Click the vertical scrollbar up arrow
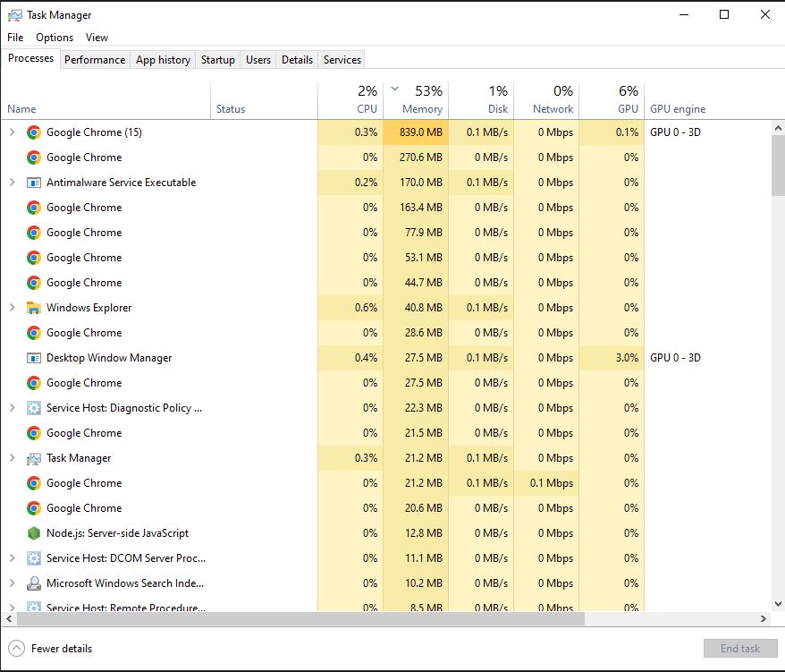Image resolution: width=785 pixels, height=672 pixels. [x=778, y=128]
